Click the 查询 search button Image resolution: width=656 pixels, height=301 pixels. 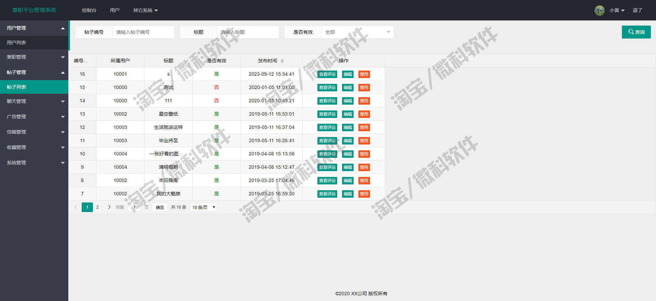click(636, 32)
